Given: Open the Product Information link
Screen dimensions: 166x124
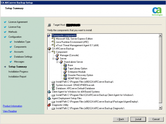Looking at the screenshot, I should (x=13, y=106).
